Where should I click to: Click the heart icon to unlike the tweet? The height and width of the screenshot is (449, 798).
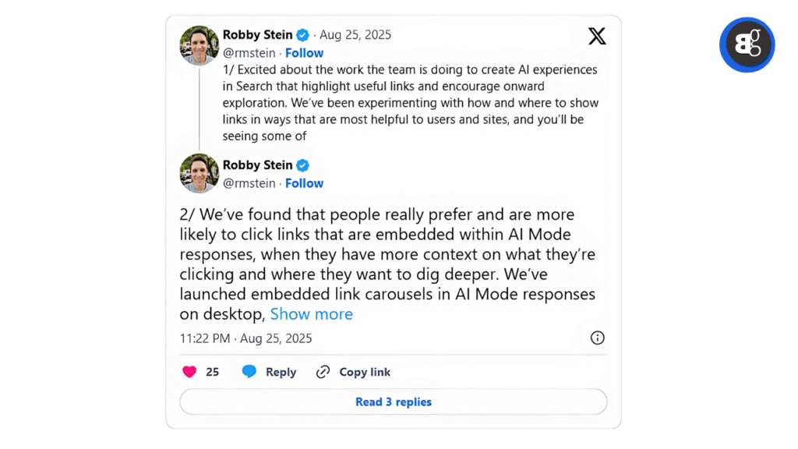point(189,372)
